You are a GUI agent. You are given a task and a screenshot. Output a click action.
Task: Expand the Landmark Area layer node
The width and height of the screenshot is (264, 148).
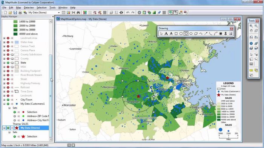click(4, 38)
